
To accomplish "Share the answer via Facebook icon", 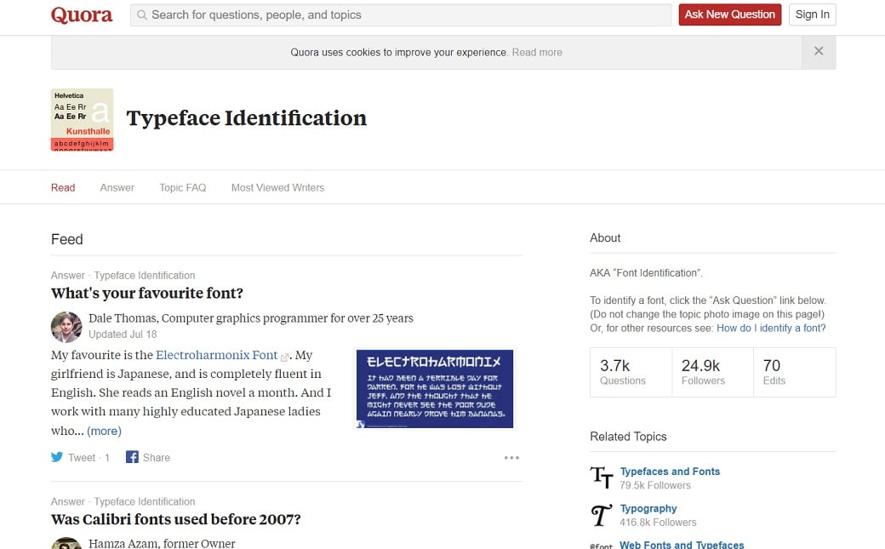I will click(x=132, y=457).
